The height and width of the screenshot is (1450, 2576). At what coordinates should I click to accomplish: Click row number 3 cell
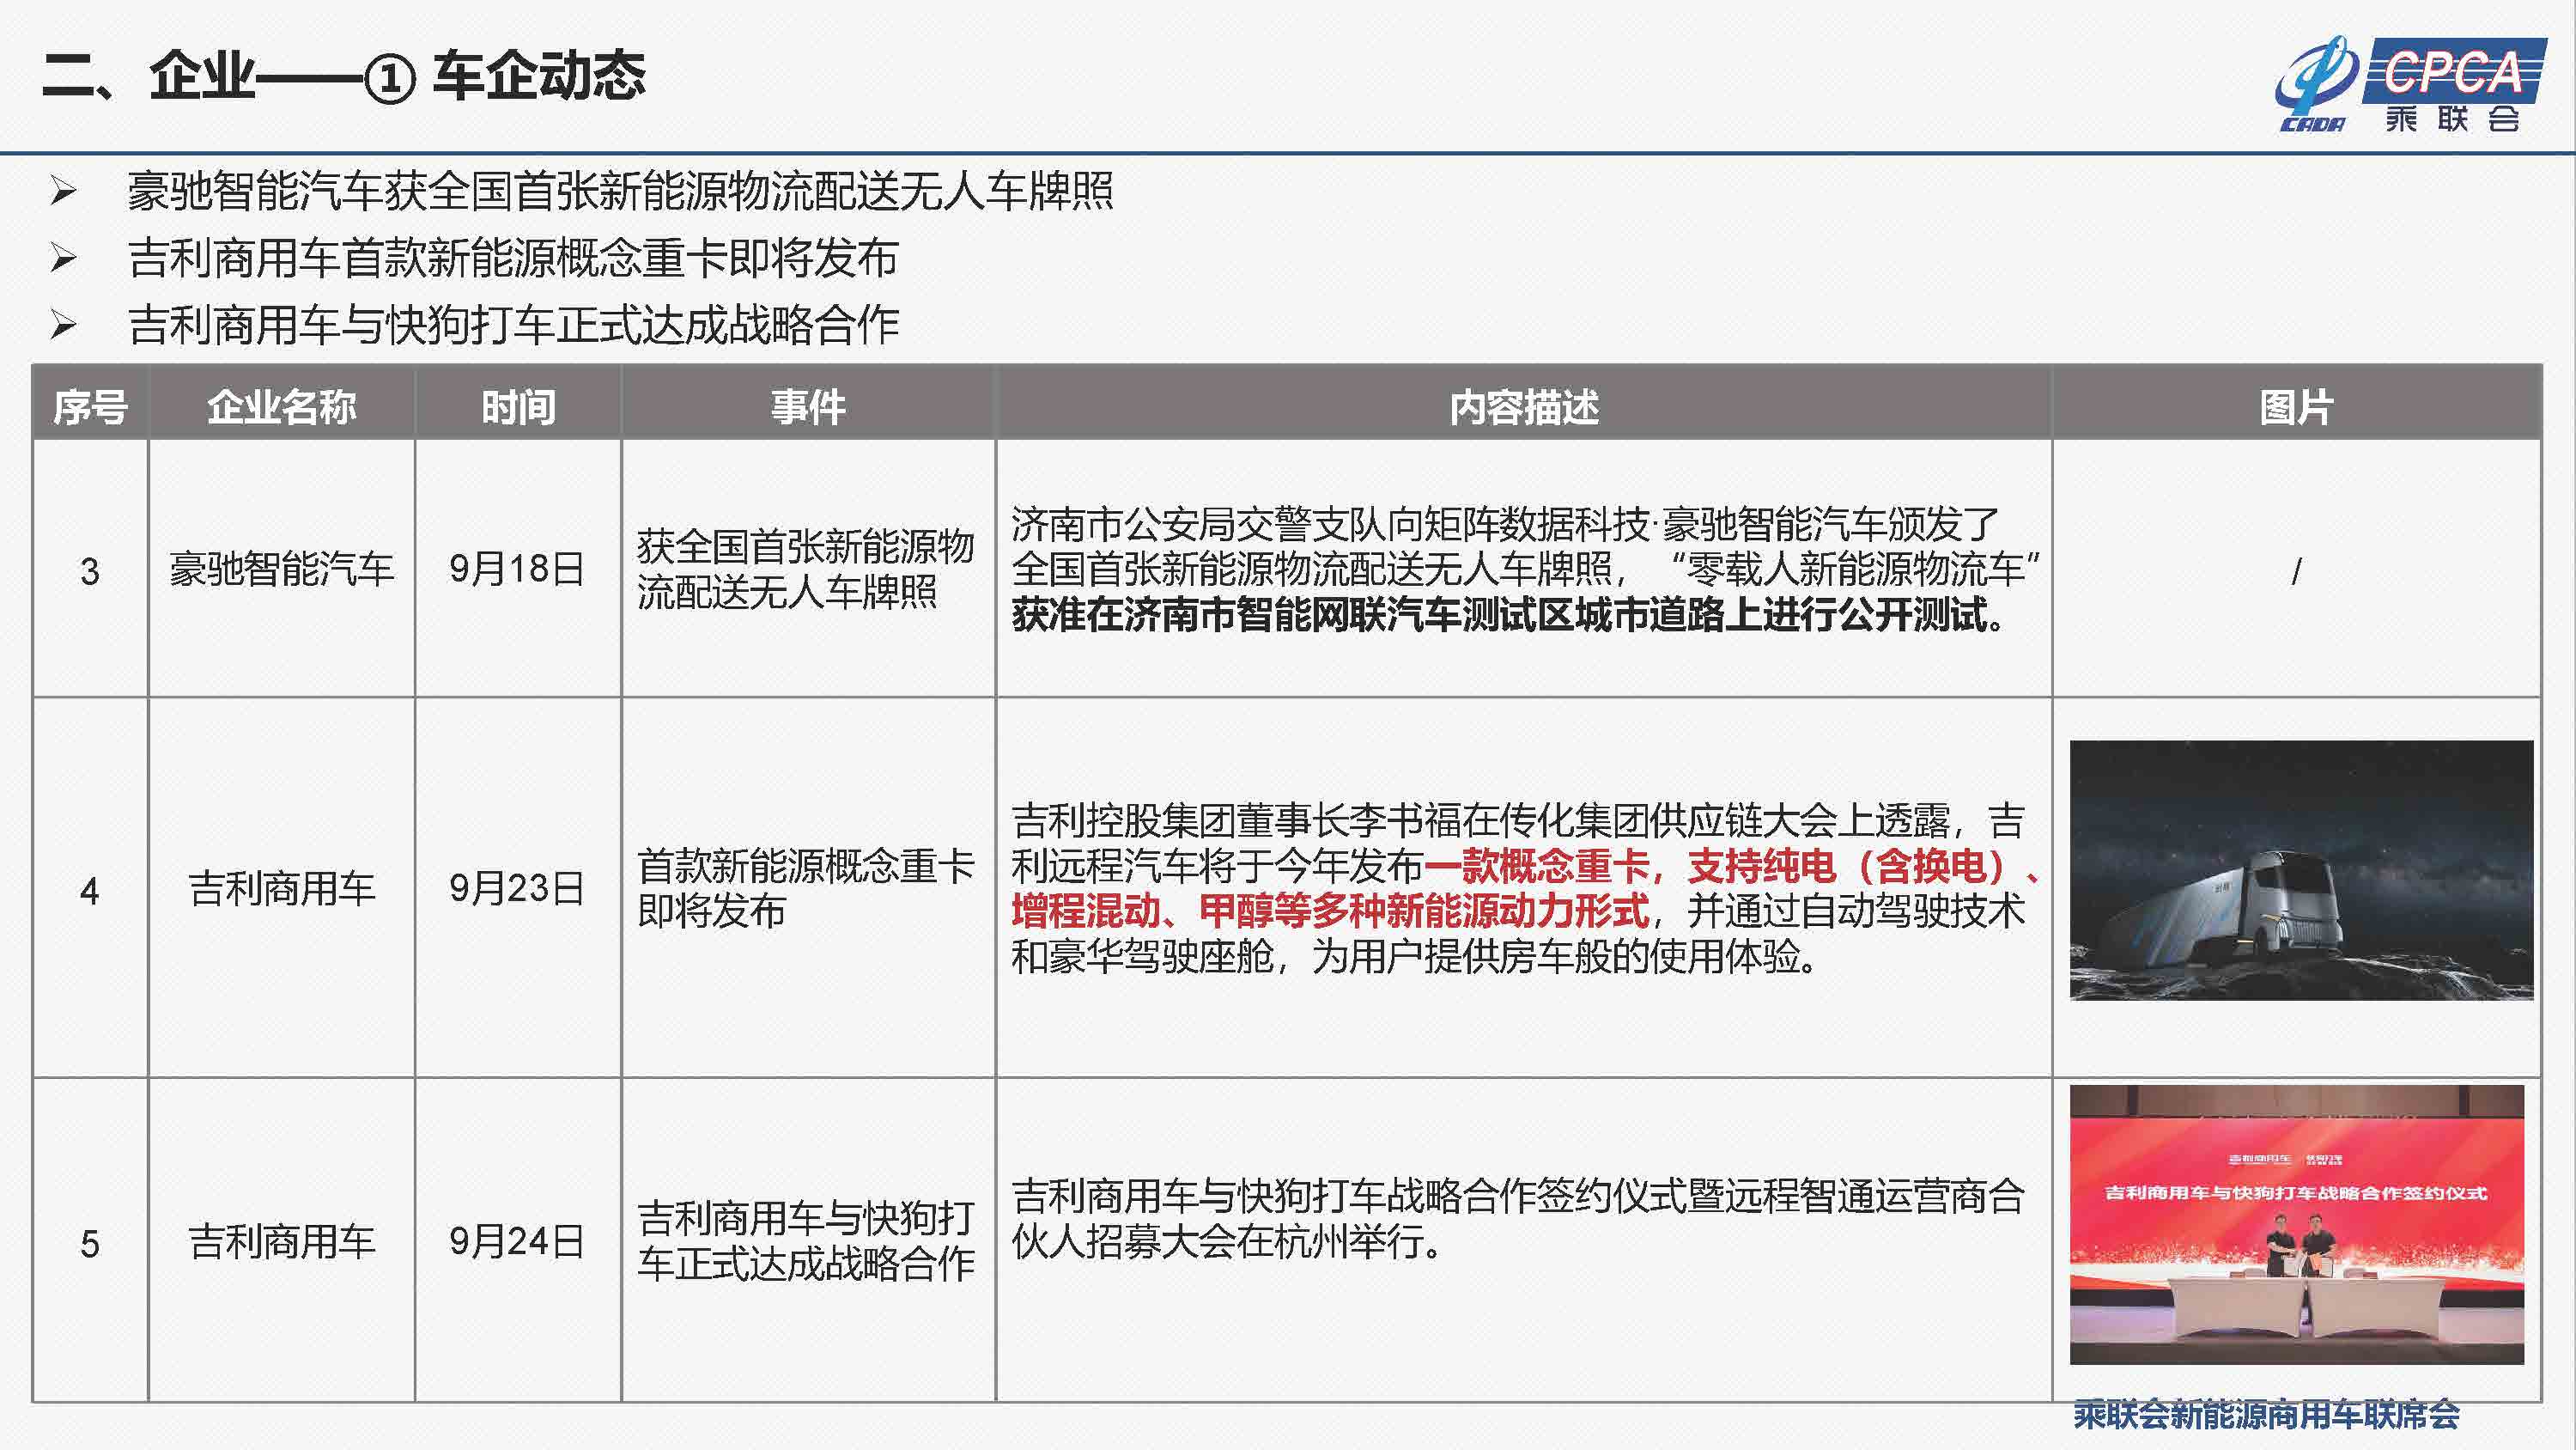pos(90,570)
